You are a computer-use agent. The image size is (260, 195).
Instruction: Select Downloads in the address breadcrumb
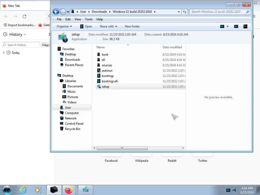(x=99, y=12)
